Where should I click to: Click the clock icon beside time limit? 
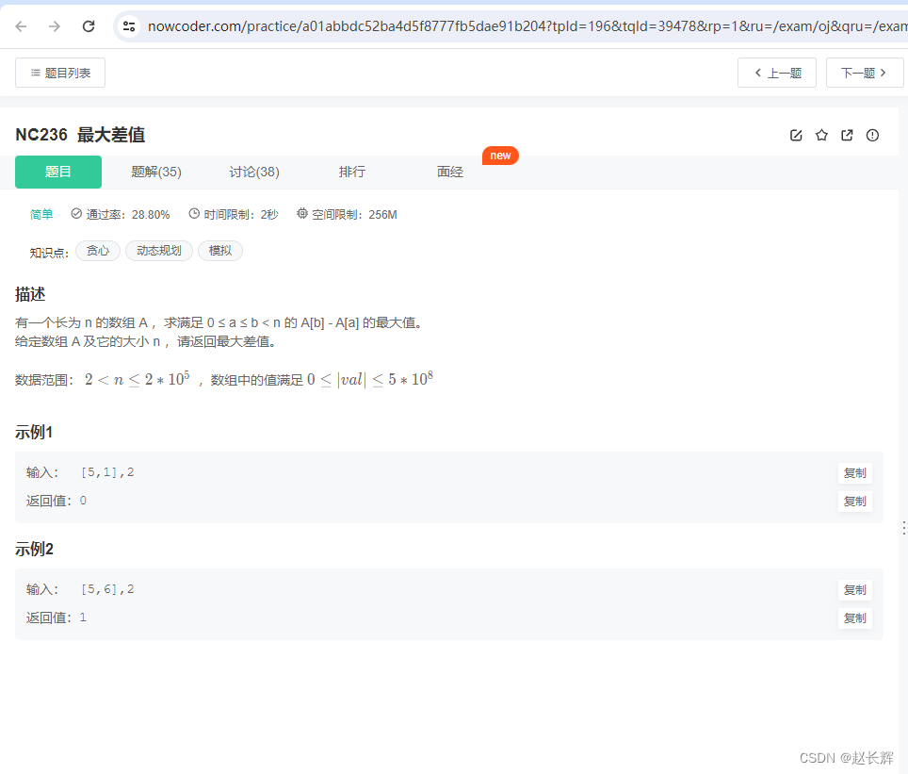[x=194, y=213]
